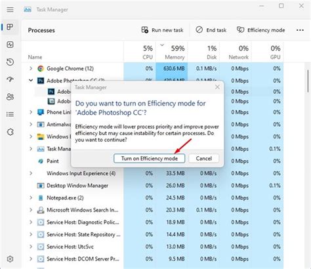Click the Task Manager title bar icon

click(x=28, y=10)
